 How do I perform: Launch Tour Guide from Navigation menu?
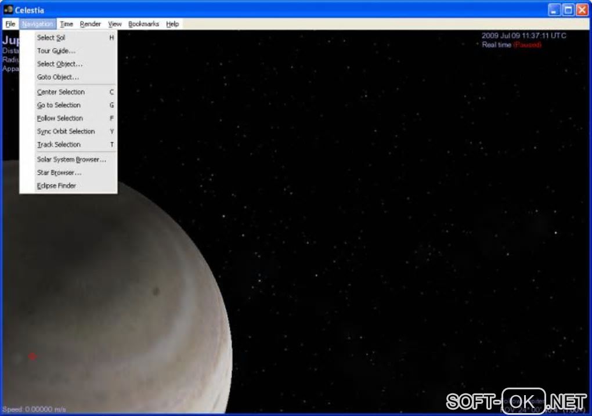pos(56,51)
